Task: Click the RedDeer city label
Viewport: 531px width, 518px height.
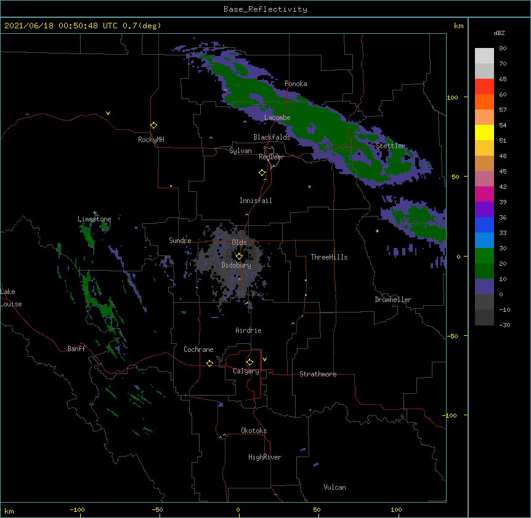Action: pos(271,157)
